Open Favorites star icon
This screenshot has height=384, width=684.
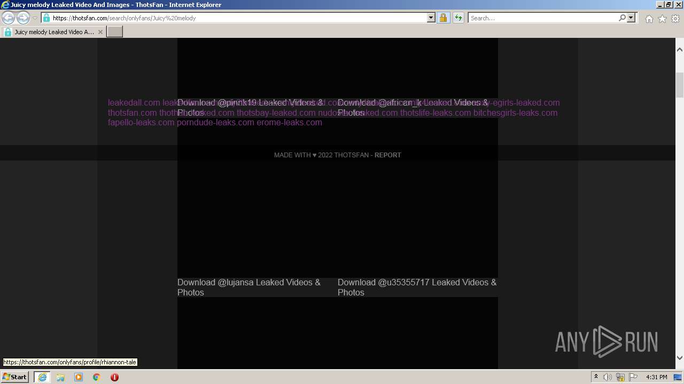click(x=662, y=19)
